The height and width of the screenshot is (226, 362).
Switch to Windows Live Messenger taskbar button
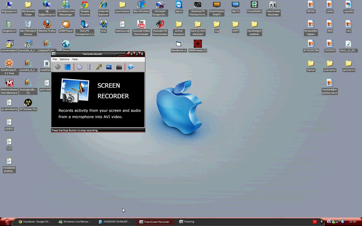tap(75, 222)
